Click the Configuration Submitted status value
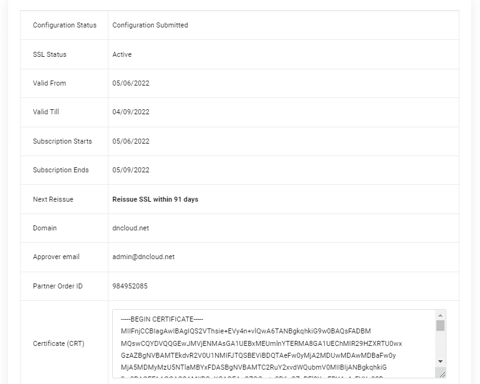This screenshot has width=480, height=384. (150, 26)
